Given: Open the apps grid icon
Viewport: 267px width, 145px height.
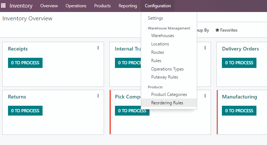Looking at the screenshot, I should coord(3,5).
